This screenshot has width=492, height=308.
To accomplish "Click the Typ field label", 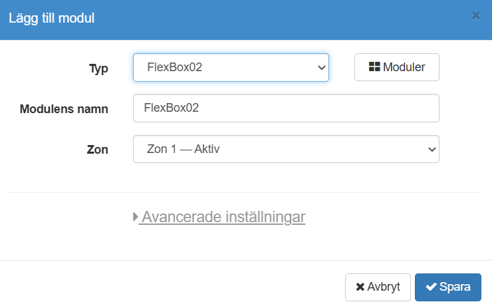I will pyautogui.click(x=98, y=68).
